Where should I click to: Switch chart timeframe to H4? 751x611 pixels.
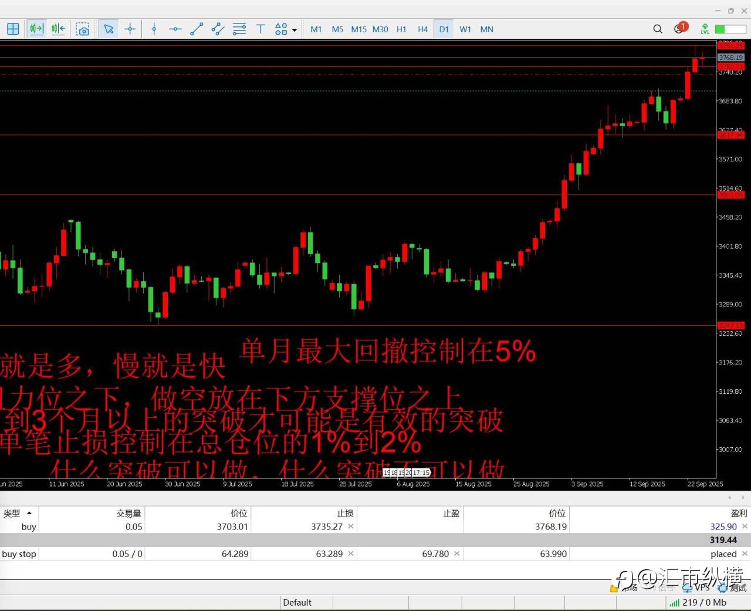coord(422,29)
